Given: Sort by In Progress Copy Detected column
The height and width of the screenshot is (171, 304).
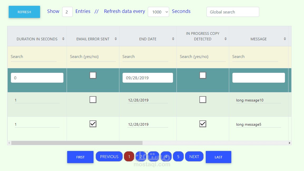Looking at the screenshot, I should pyautogui.click(x=225, y=39).
